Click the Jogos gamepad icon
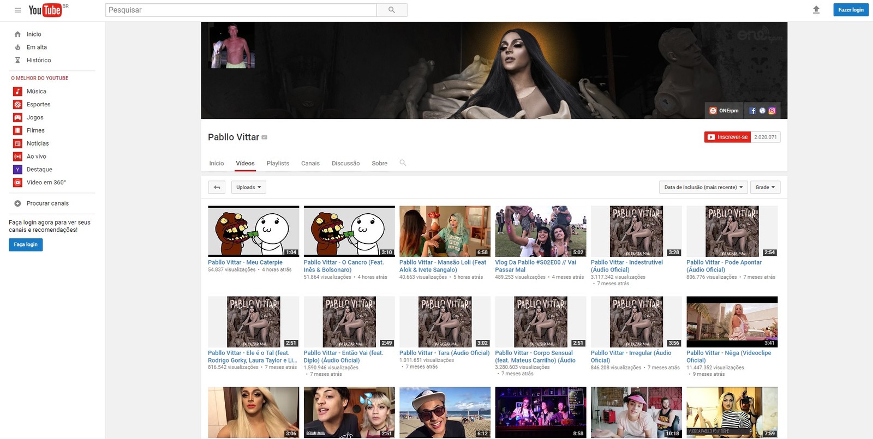 (17, 117)
